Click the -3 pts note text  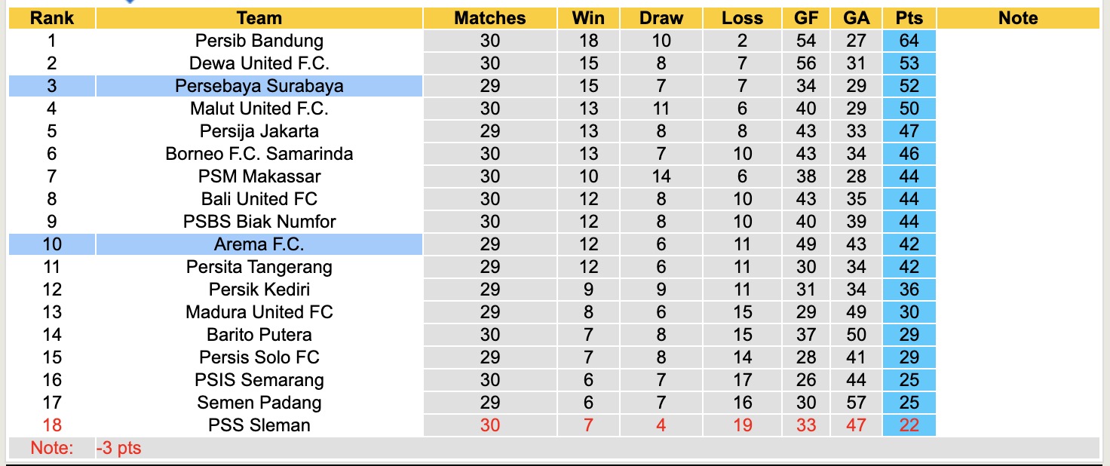119,448
